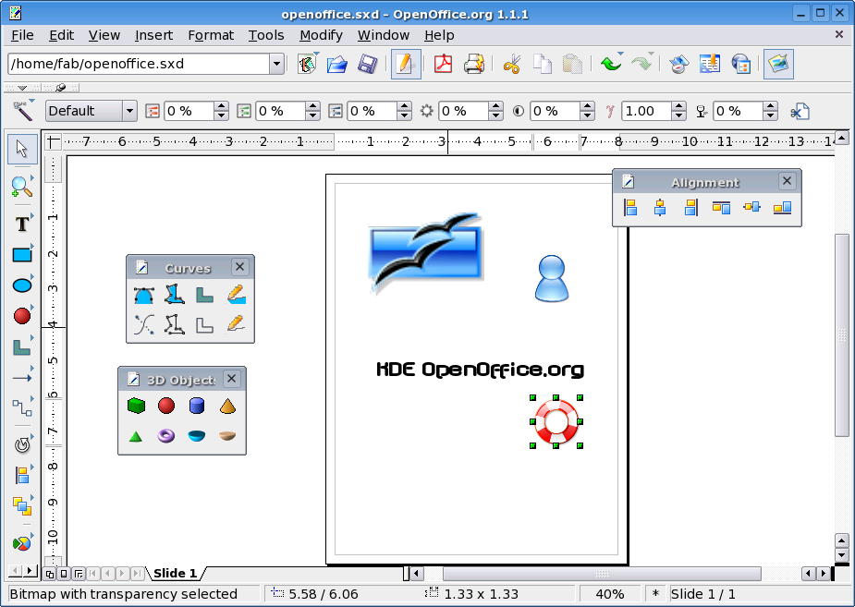Open the Window menu
The width and height of the screenshot is (855, 607).
pyautogui.click(x=384, y=35)
